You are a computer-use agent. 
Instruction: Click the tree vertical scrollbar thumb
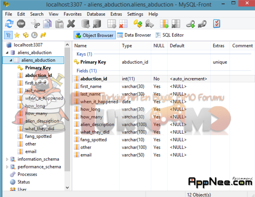(67, 110)
